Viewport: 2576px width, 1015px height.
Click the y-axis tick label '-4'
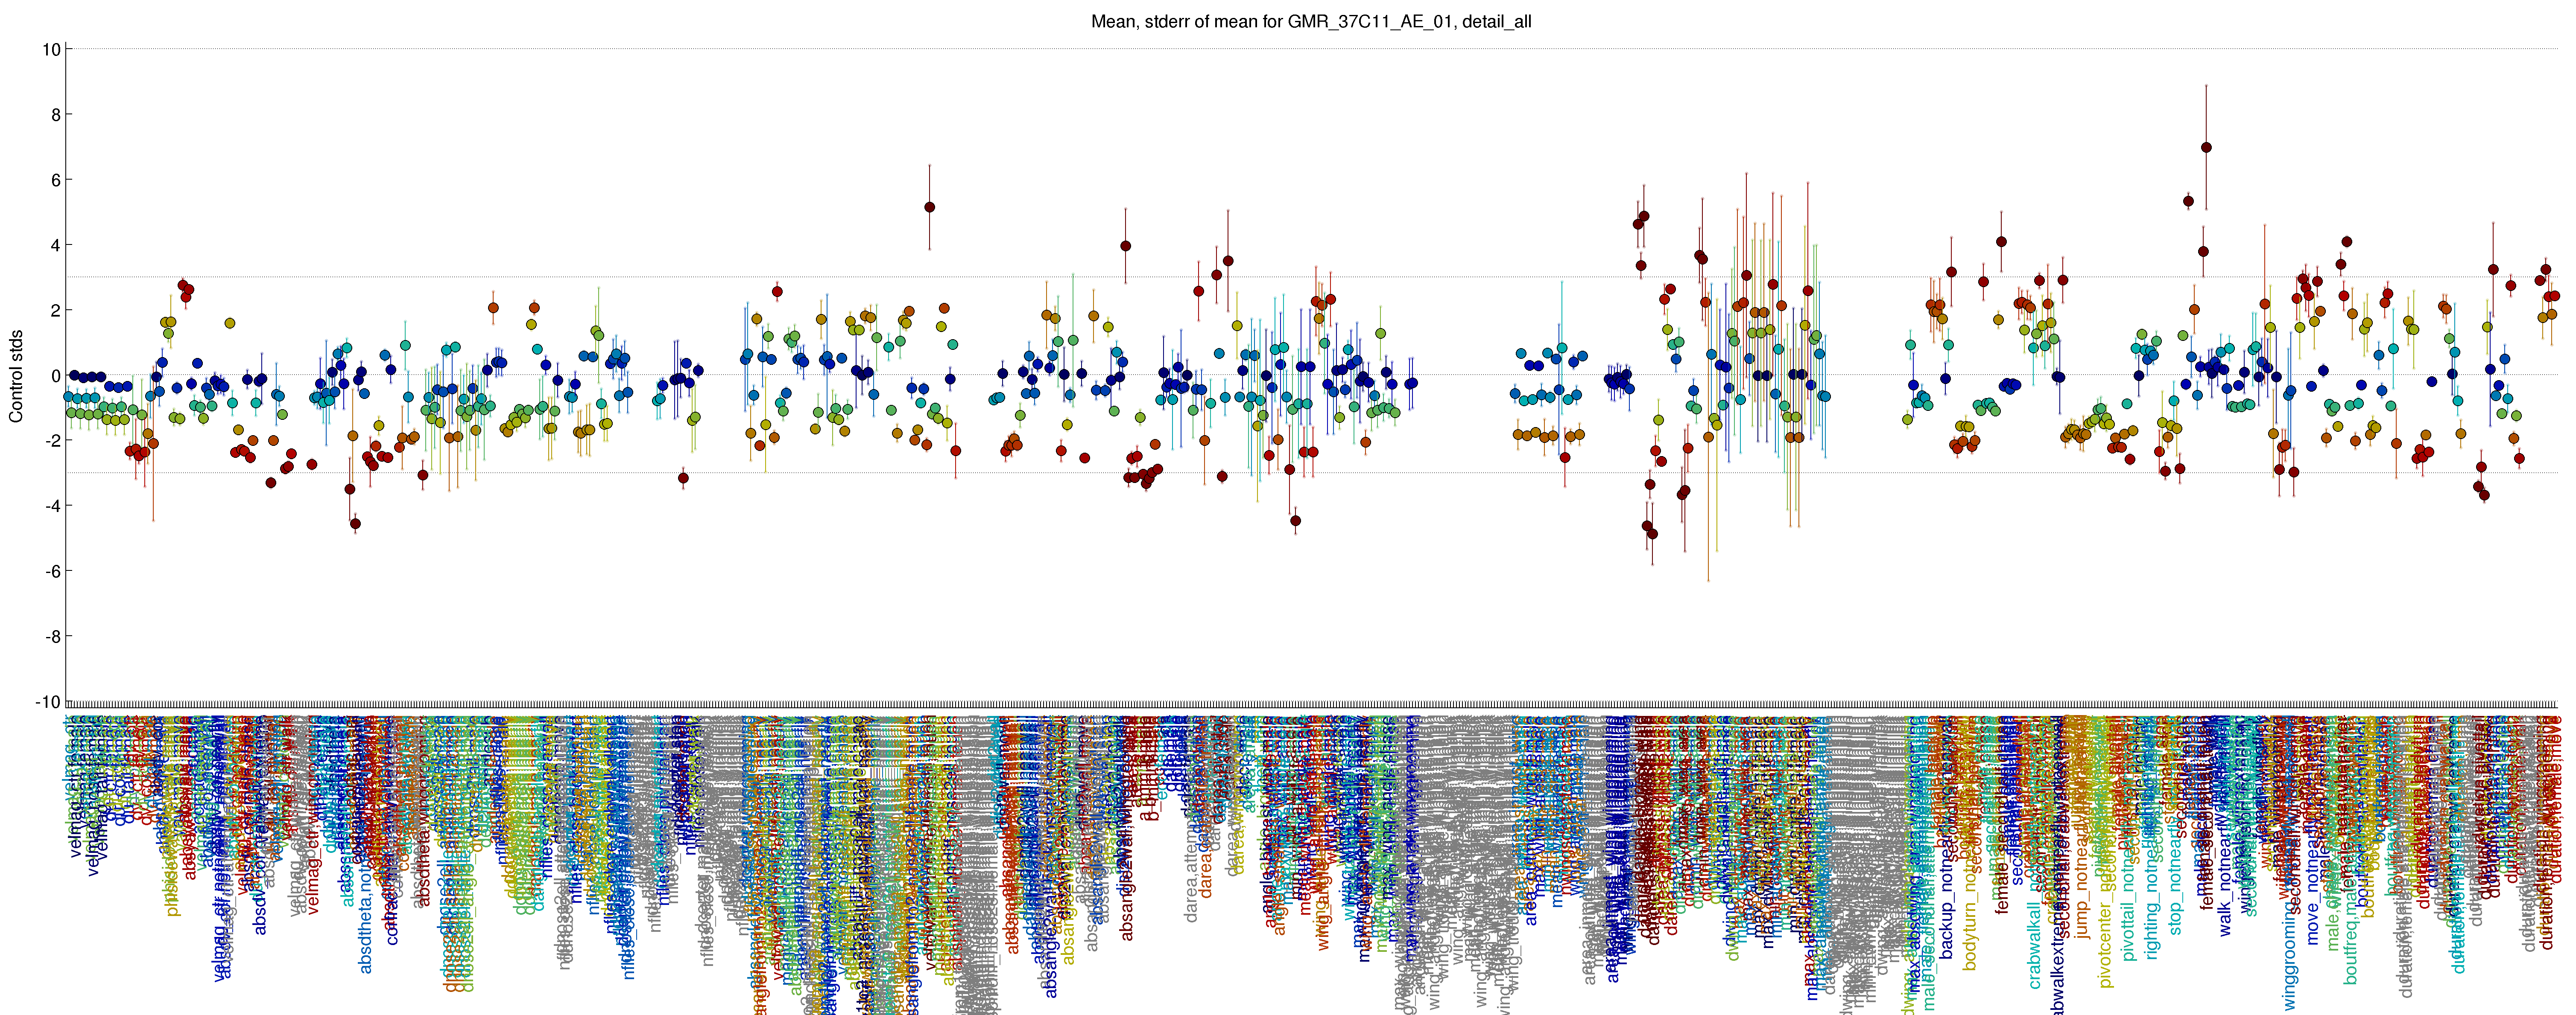click(52, 506)
